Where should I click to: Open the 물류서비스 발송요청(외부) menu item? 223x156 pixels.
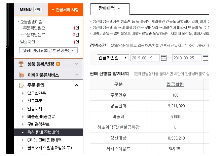click(49, 148)
